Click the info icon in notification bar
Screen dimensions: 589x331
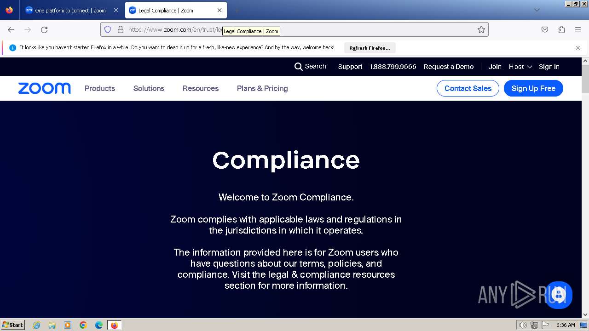click(x=12, y=48)
